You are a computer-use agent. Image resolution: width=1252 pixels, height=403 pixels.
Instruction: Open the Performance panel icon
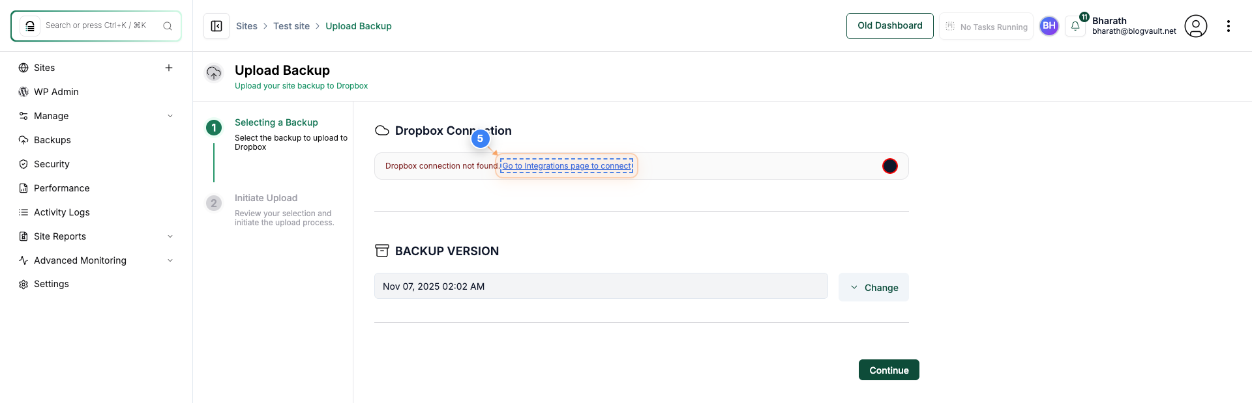pyautogui.click(x=23, y=188)
